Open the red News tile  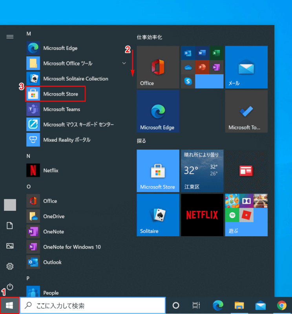pos(246,171)
